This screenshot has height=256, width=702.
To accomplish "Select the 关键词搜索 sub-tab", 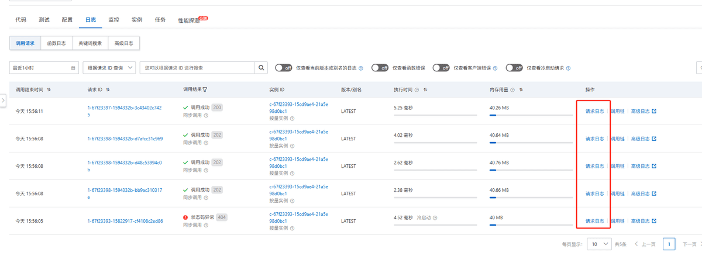I will 90,43.
